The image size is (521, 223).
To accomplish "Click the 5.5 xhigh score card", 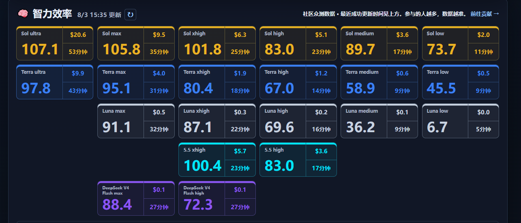I will (217, 160).
